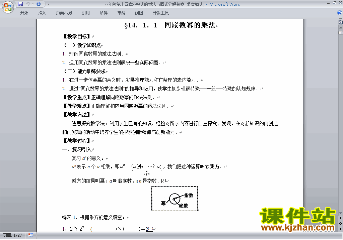Select the 视图 ribbon tab
Viewport: 343px width, 240px height.
(x=139, y=13)
